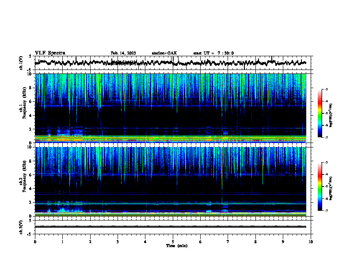Click the time axis tick label '3'
This screenshot has width=350, height=271.
[x=118, y=242]
